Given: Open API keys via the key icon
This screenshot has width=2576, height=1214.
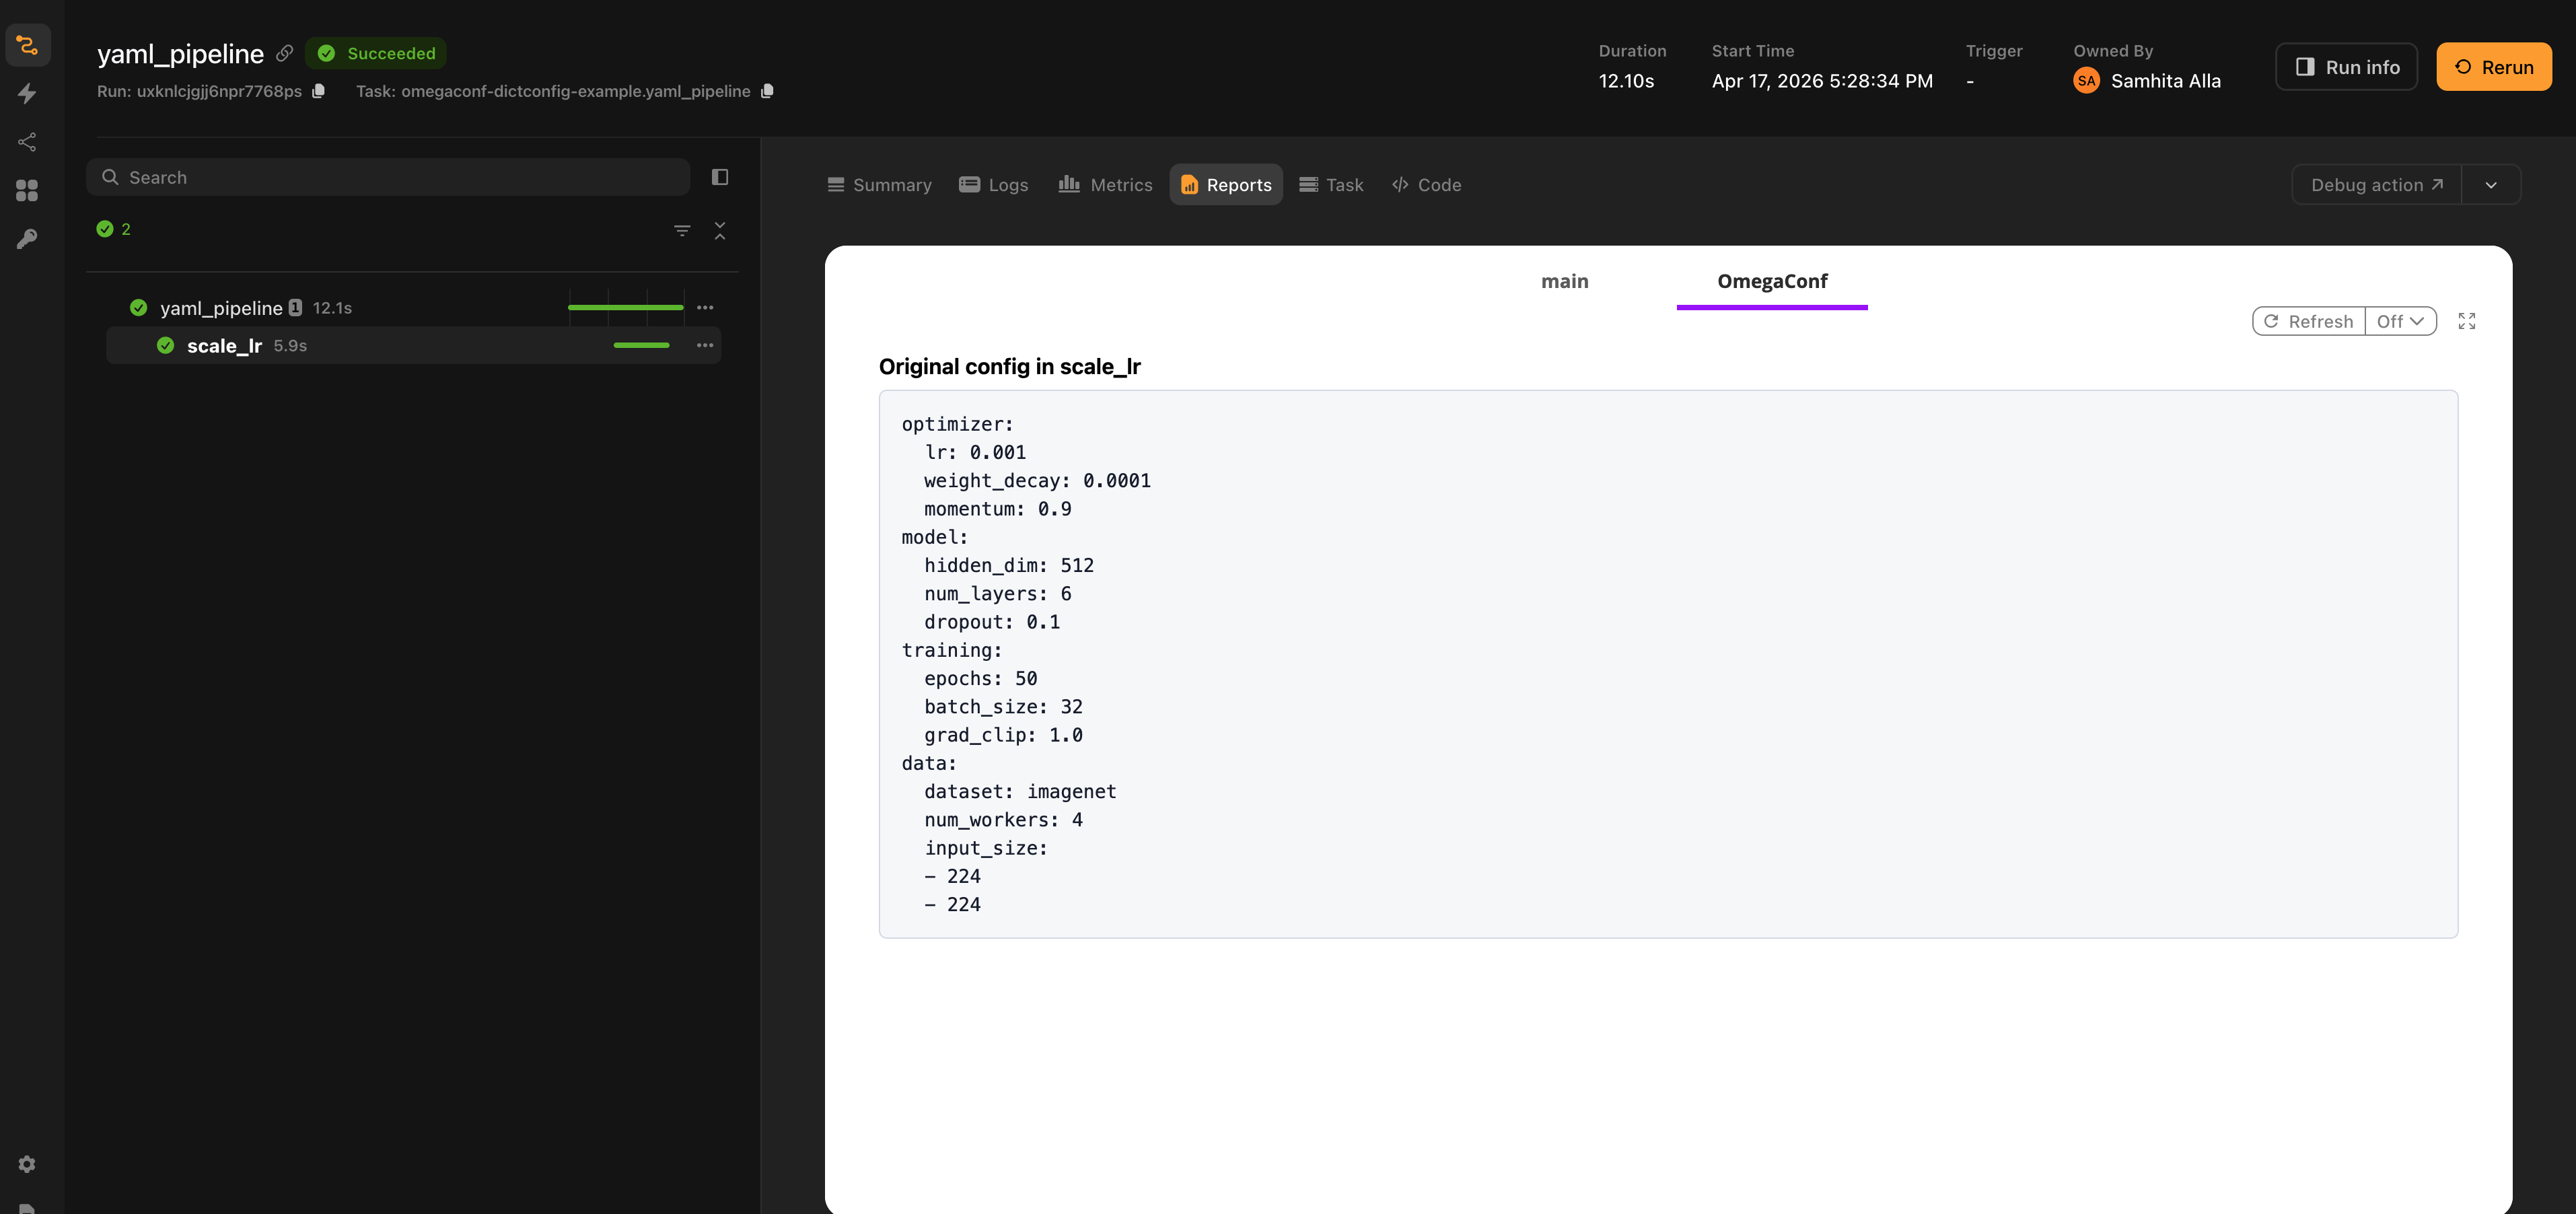Looking at the screenshot, I should click(x=27, y=237).
